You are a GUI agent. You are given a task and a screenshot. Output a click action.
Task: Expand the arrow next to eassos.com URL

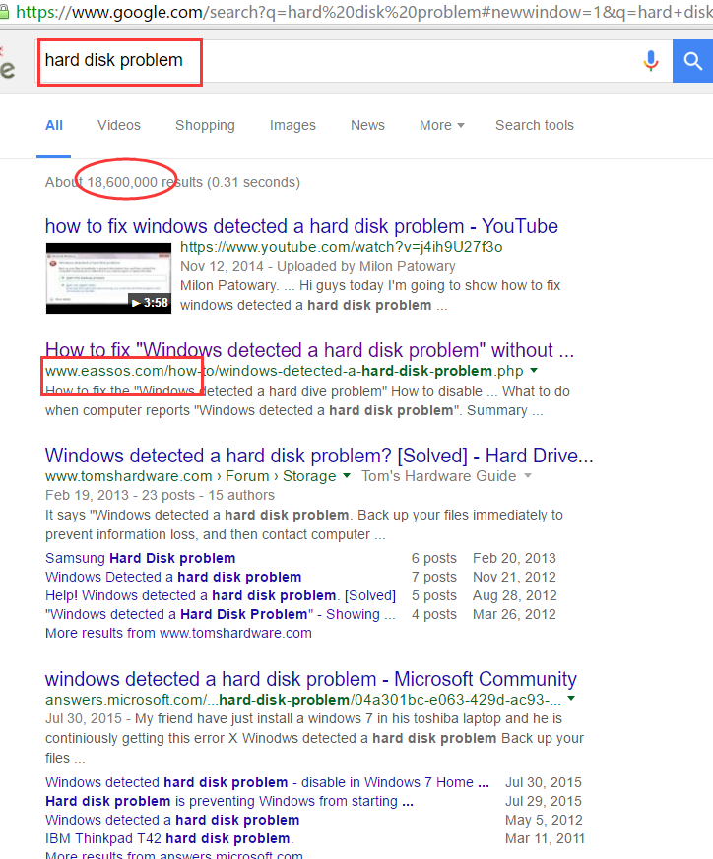pyautogui.click(x=534, y=371)
